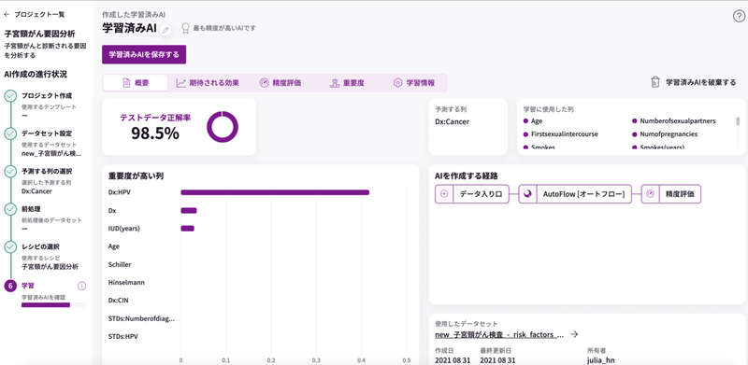Click the 学習済みAIを確認 status text
This screenshot has height=365, width=748.
coord(42,298)
